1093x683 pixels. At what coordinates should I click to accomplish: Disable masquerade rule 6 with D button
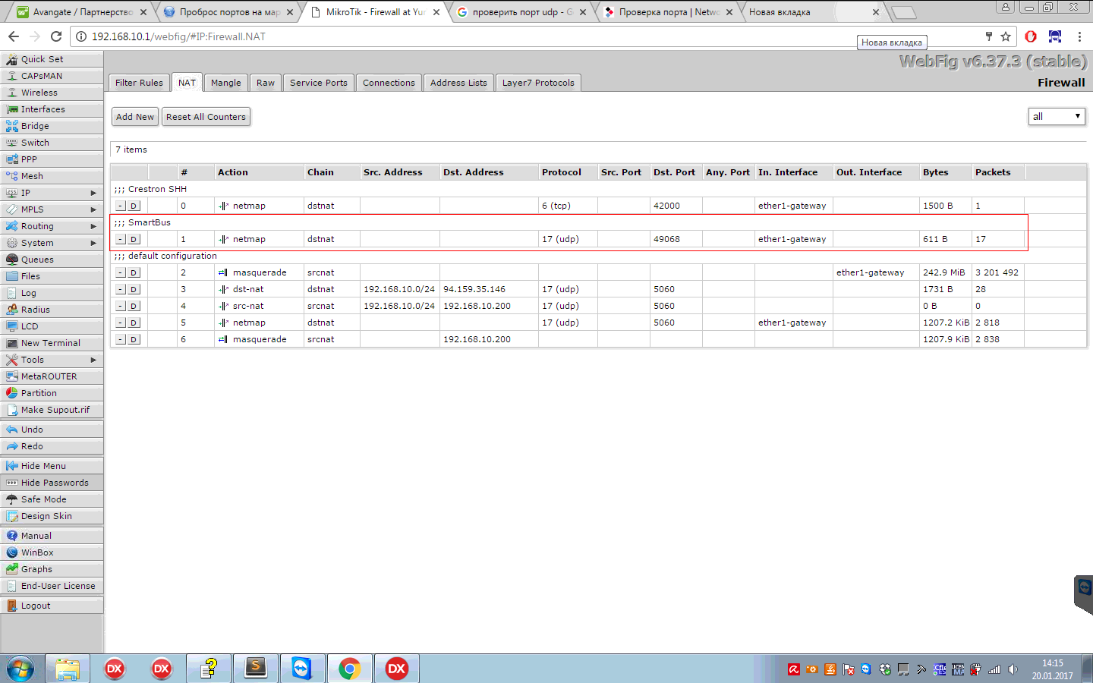[x=134, y=339]
